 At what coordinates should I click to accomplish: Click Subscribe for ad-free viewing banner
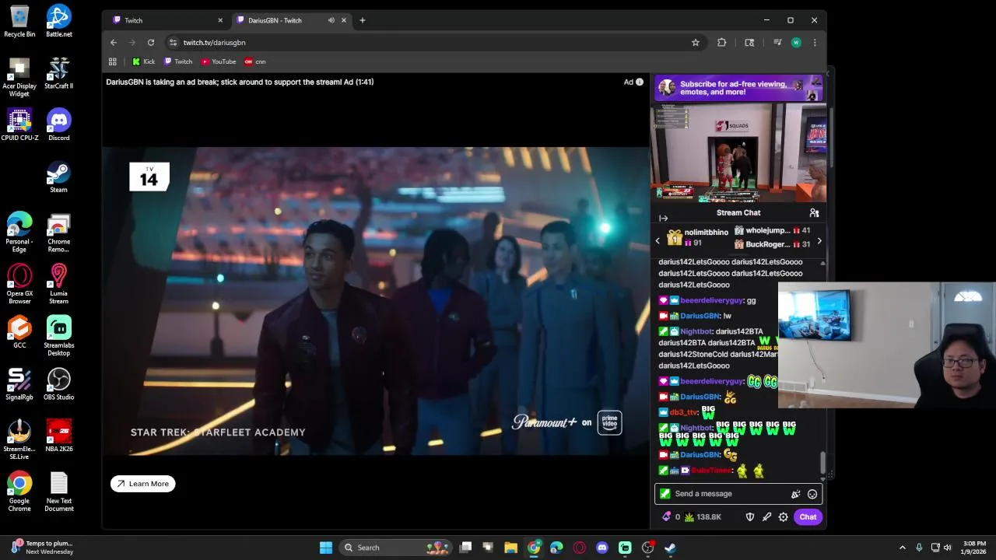[738, 88]
